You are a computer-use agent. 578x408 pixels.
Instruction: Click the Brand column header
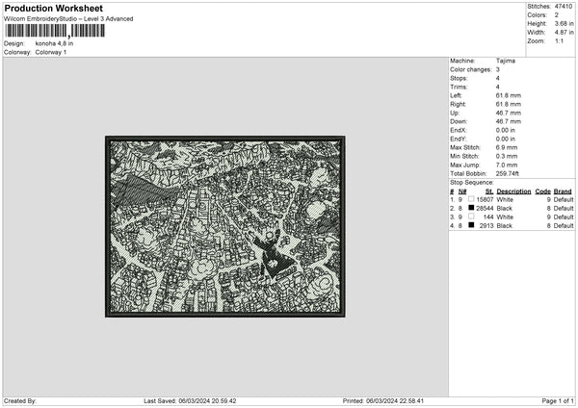564,191
